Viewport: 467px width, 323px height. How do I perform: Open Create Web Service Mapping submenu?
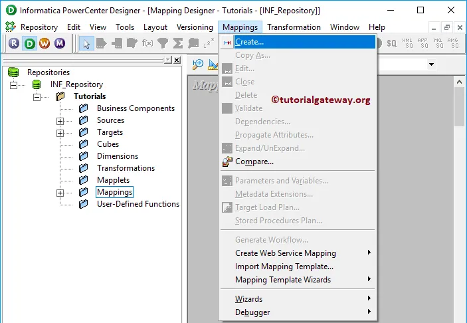[x=298, y=253]
